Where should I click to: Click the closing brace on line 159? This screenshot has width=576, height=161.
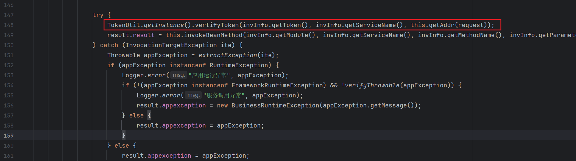coord(123,135)
